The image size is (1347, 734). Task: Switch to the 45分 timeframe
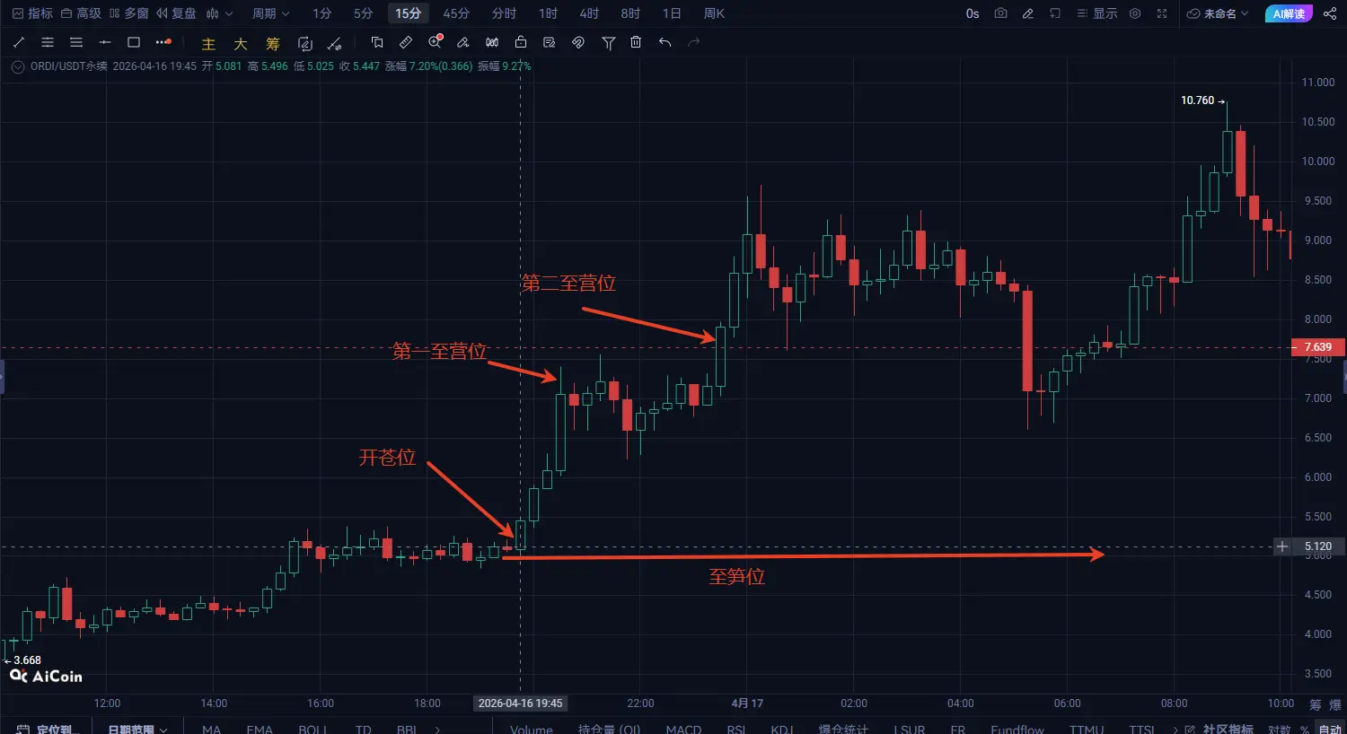point(456,13)
